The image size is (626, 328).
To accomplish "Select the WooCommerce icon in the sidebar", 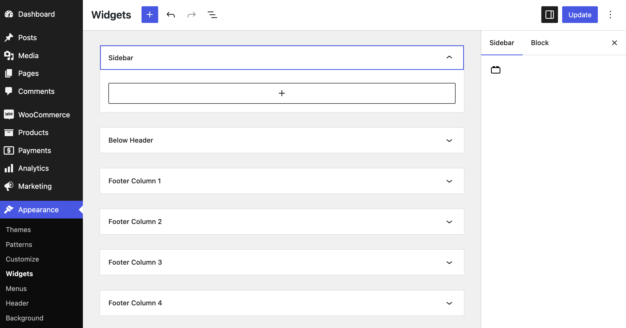I will tap(9, 114).
